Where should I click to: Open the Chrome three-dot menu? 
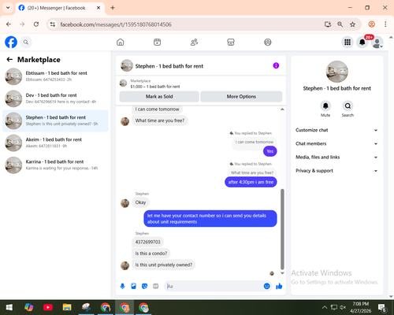coord(385,24)
